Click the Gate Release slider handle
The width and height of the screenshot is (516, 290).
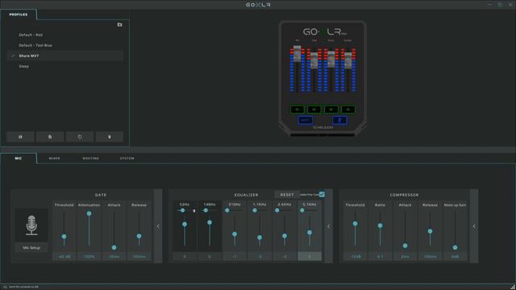point(139,236)
